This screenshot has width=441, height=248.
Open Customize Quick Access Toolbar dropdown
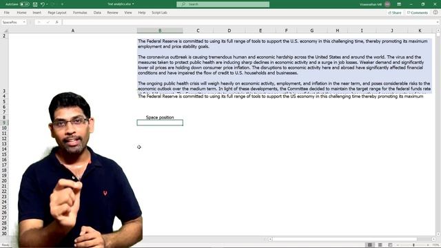click(x=62, y=4)
